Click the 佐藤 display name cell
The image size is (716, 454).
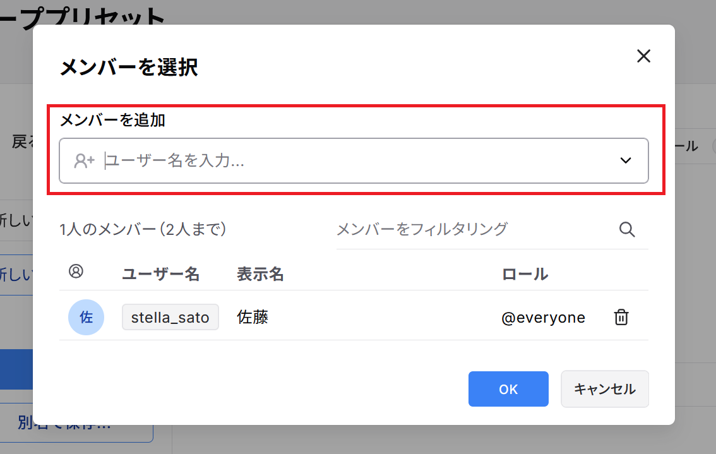(253, 317)
